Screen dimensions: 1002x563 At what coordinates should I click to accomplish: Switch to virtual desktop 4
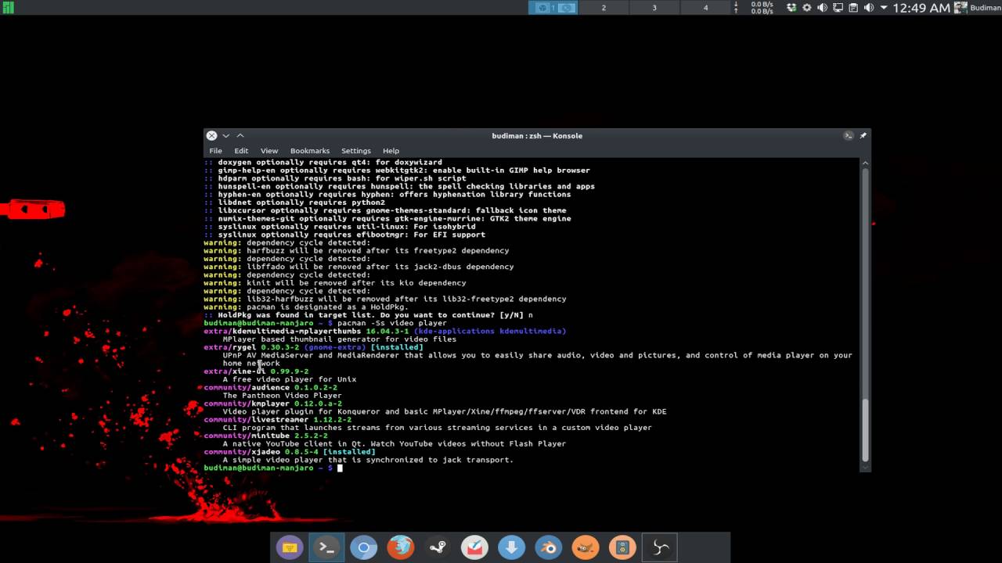(705, 8)
